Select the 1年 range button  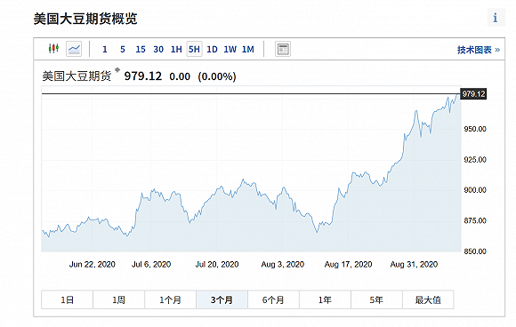[325, 299]
